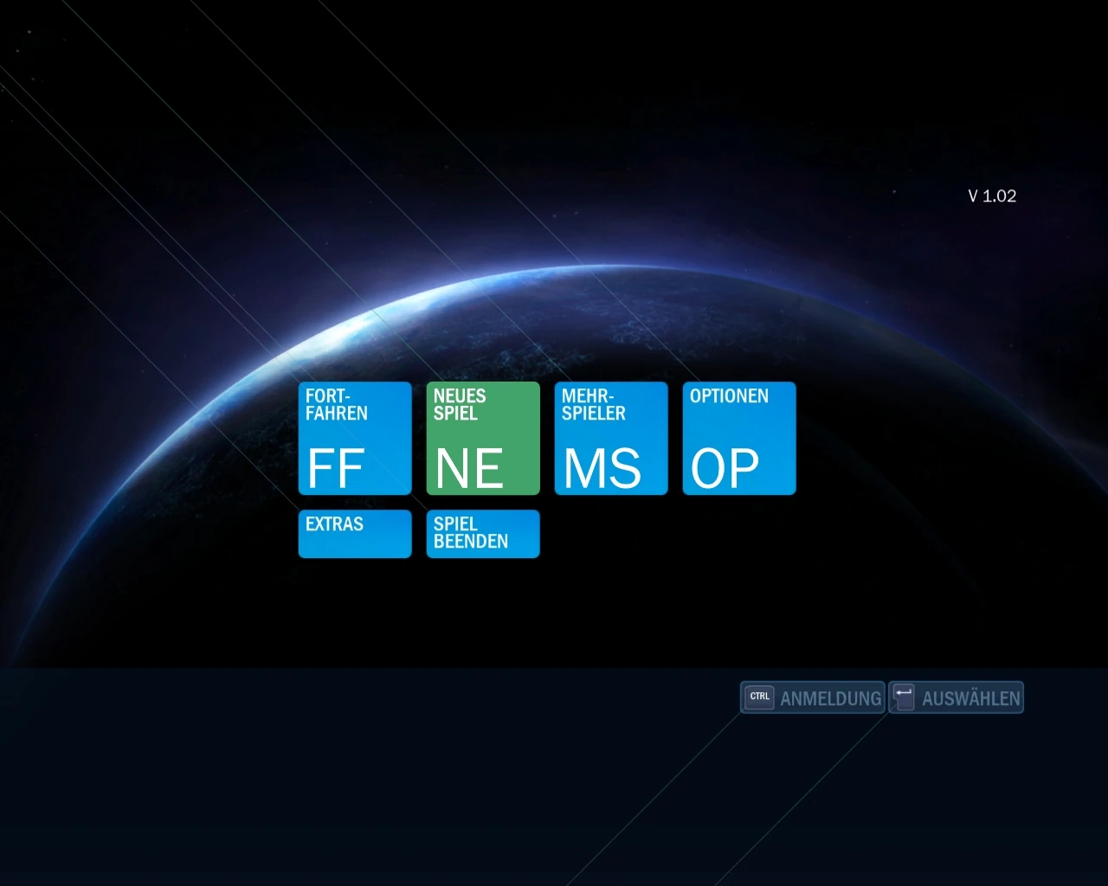This screenshot has width=1108, height=886.
Task: Select the Fortfahren (FF) tile
Action: 355,439
